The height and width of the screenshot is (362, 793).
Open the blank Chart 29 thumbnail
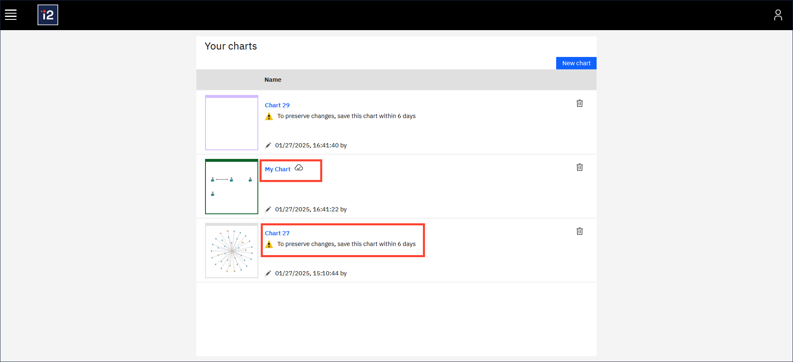(x=231, y=123)
